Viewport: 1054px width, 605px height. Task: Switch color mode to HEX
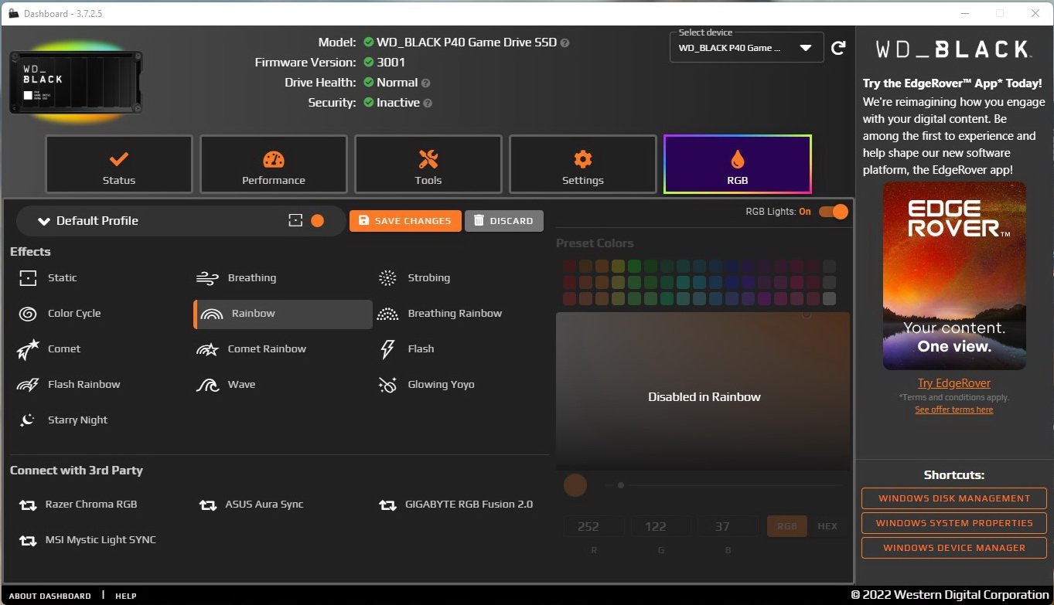point(827,526)
